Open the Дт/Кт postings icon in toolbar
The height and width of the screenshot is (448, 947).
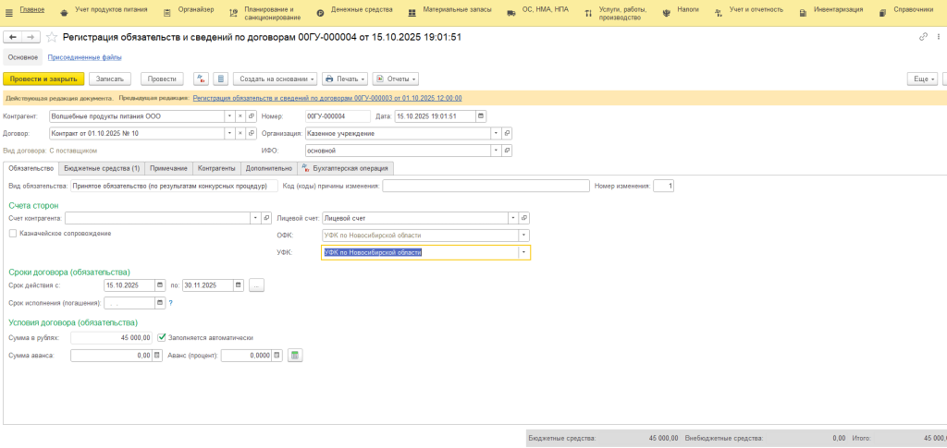201,79
